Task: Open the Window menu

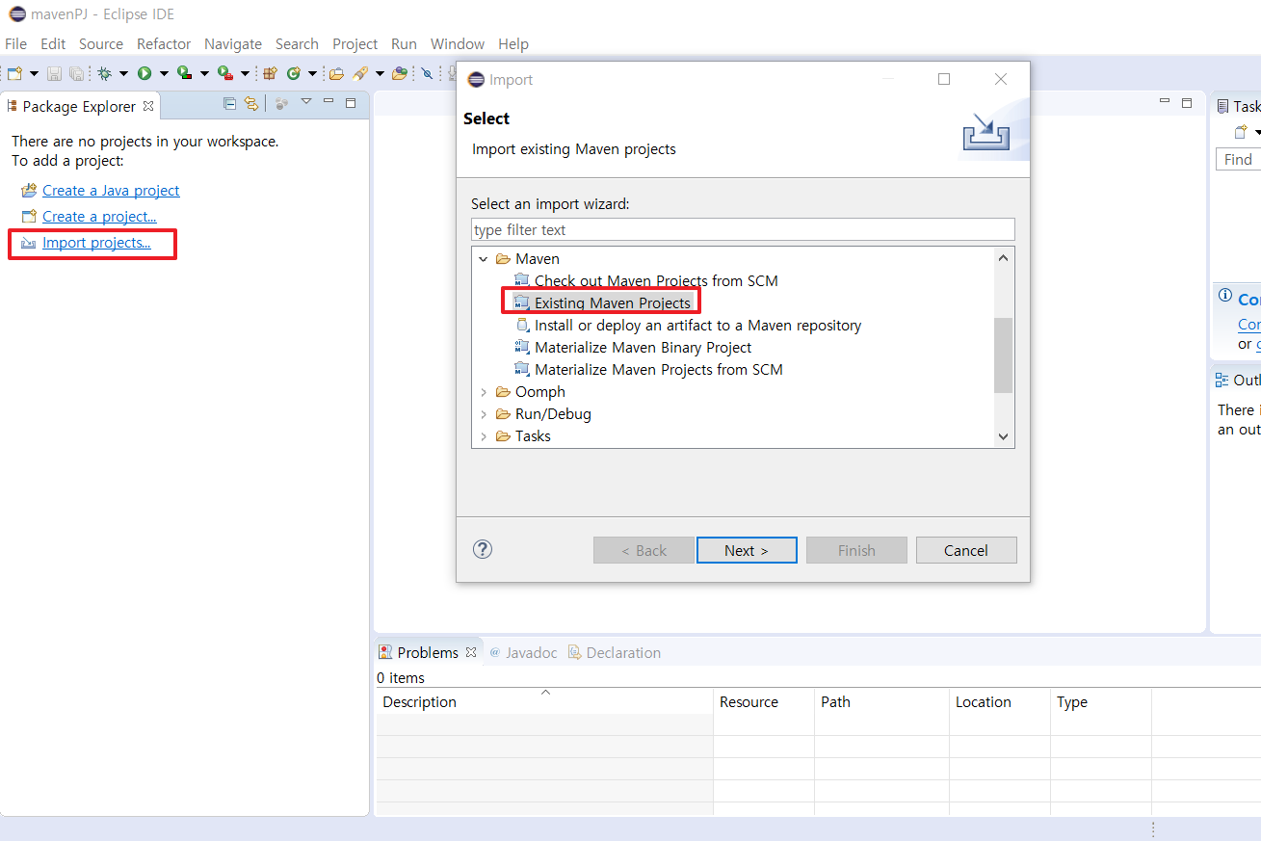Action: click(x=458, y=43)
